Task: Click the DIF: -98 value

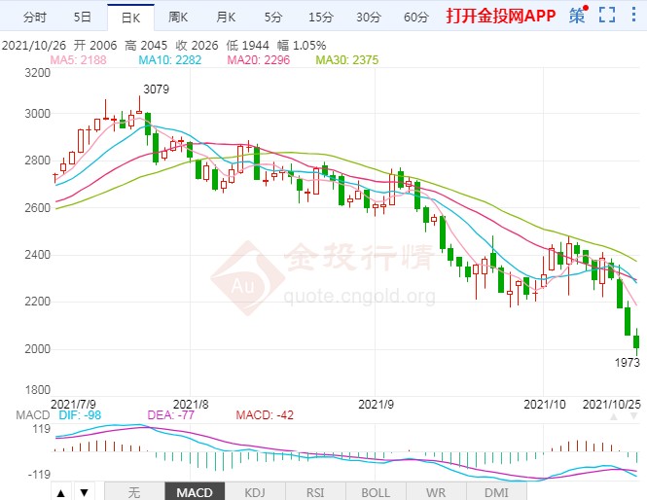Action: [80, 415]
